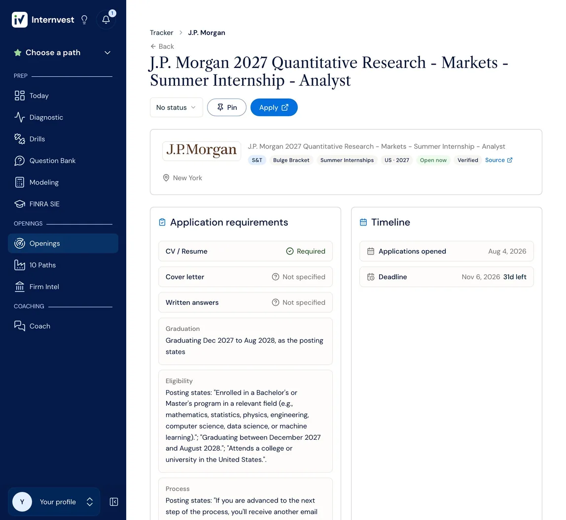The width and height of the screenshot is (566, 520).
Task: Open FINRA SIE section
Action: pyautogui.click(x=63, y=204)
